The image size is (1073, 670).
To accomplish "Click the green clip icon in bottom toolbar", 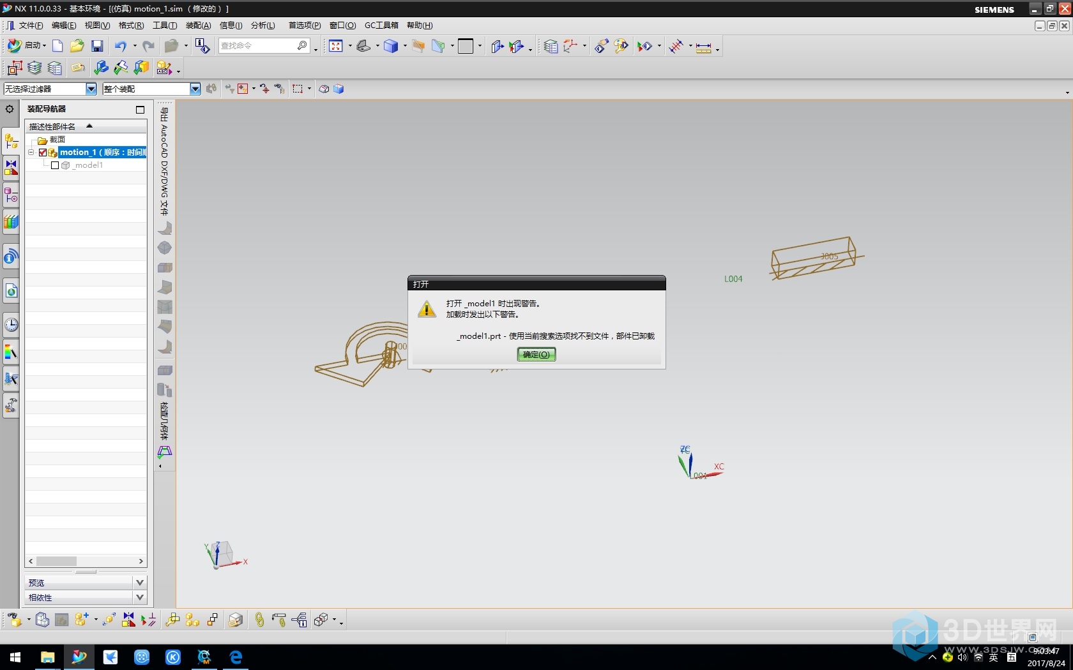I will pos(259,620).
